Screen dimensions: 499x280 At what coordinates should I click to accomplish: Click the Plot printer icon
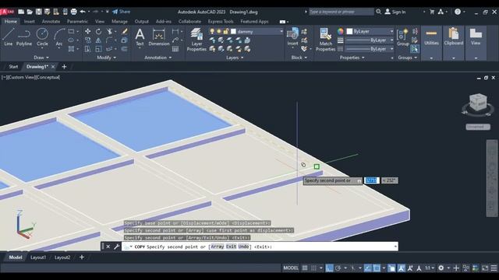pyautogui.click(x=73, y=12)
